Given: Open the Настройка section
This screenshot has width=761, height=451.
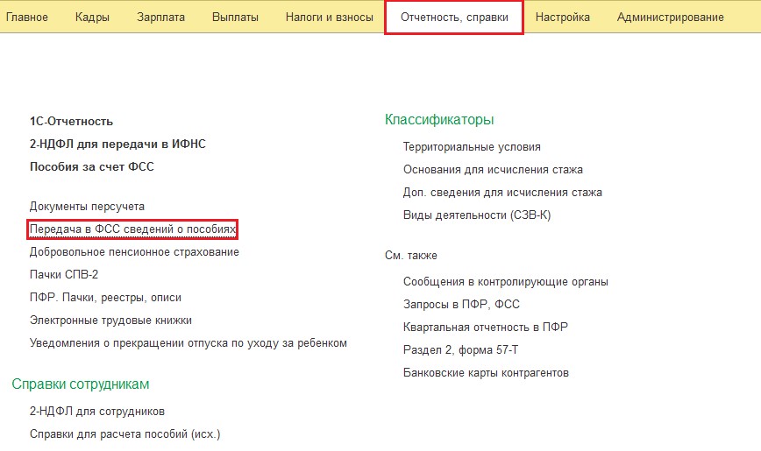Looking at the screenshot, I should click(x=562, y=18).
